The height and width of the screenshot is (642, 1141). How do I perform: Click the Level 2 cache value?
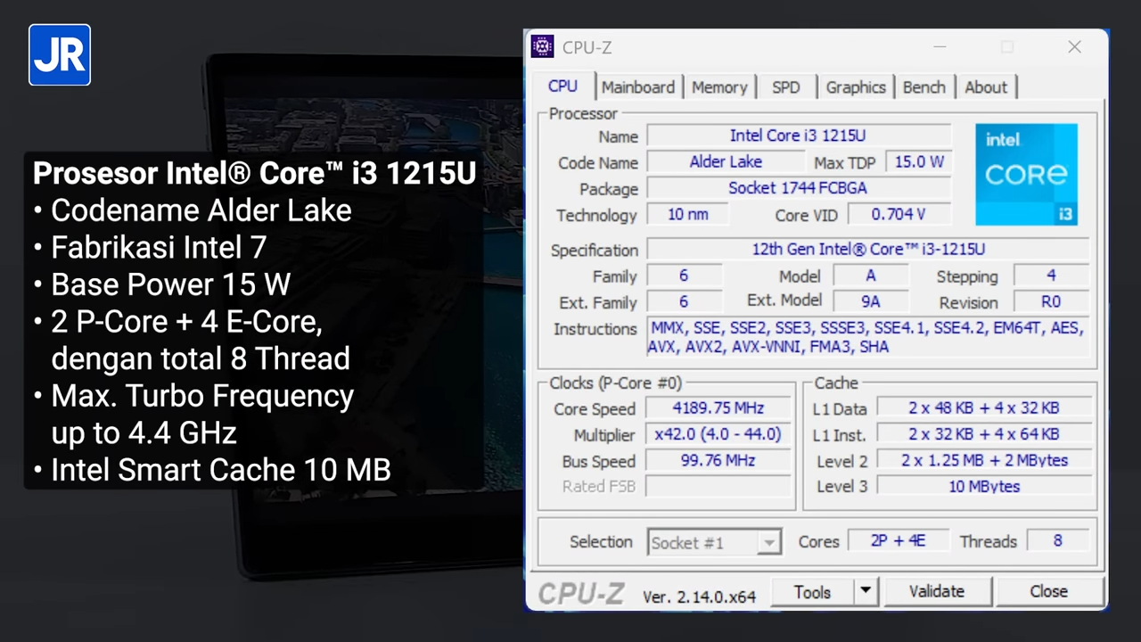pos(984,460)
